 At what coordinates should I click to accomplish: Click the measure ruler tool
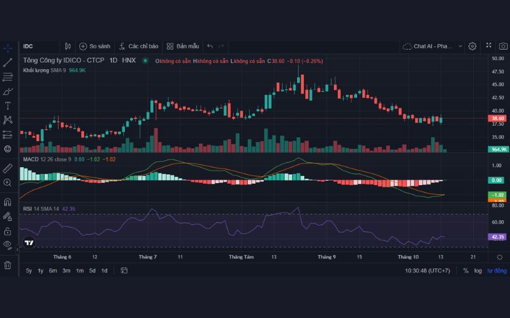[8, 168]
